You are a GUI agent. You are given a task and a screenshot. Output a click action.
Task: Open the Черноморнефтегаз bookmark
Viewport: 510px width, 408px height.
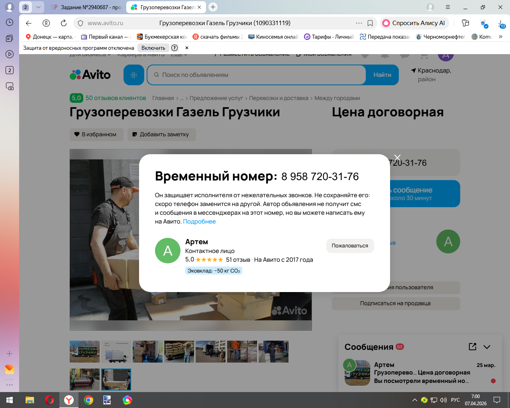point(441,37)
